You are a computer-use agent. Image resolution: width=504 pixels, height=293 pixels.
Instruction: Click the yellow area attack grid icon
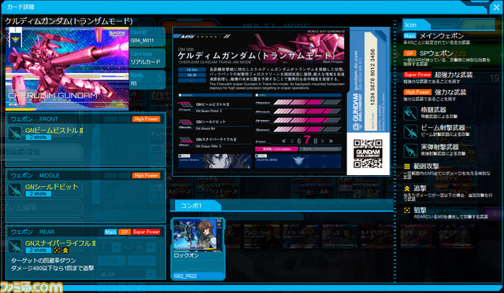pos(407,167)
